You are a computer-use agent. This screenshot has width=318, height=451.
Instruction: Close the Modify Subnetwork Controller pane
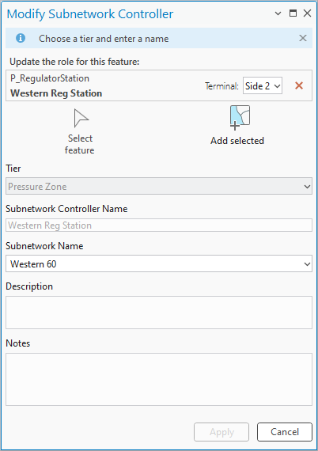pyautogui.click(x=308, y=13)
